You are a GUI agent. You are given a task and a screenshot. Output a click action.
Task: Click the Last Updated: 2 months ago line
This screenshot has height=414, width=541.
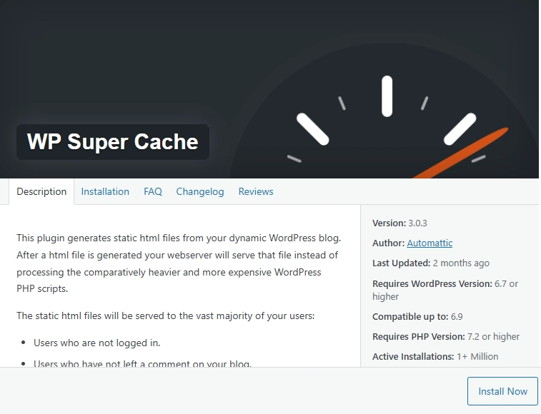[431, 263]
